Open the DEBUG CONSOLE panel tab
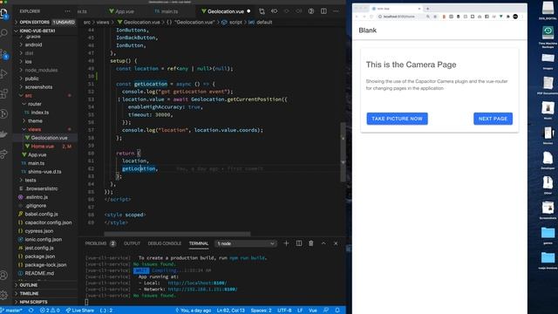 tap(165, 243)
